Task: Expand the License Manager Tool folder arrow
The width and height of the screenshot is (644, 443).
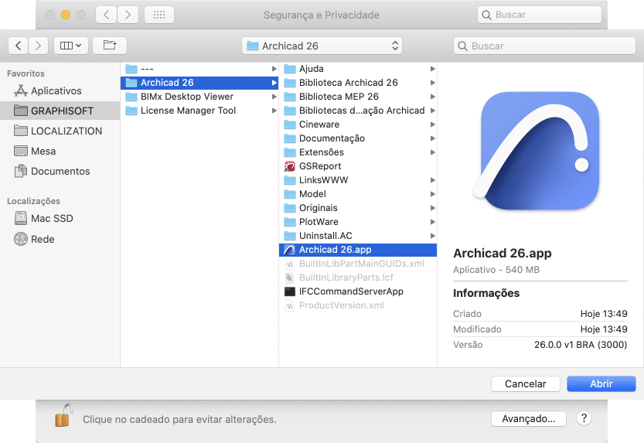Action: coord(274,111)
